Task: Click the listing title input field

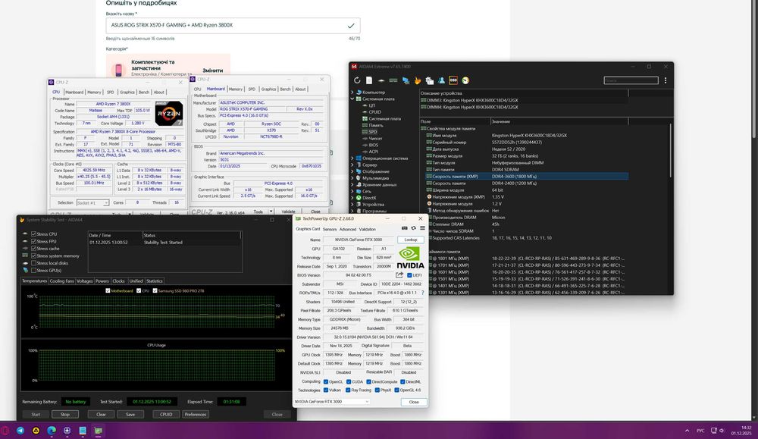Action: (233, 25)
